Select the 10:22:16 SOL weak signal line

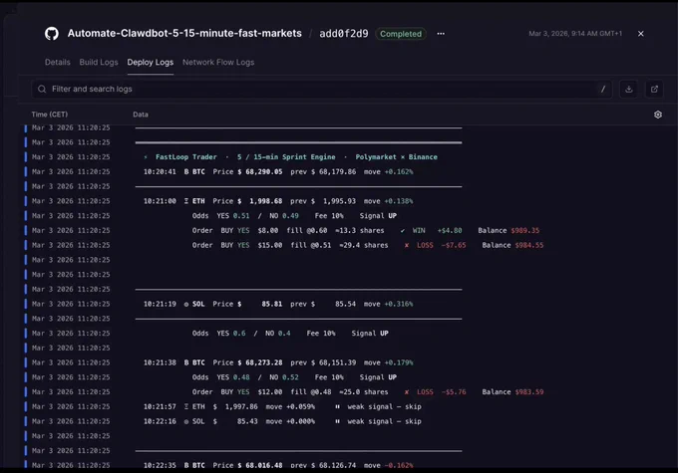pyautogui.click(x=282, y=421)
